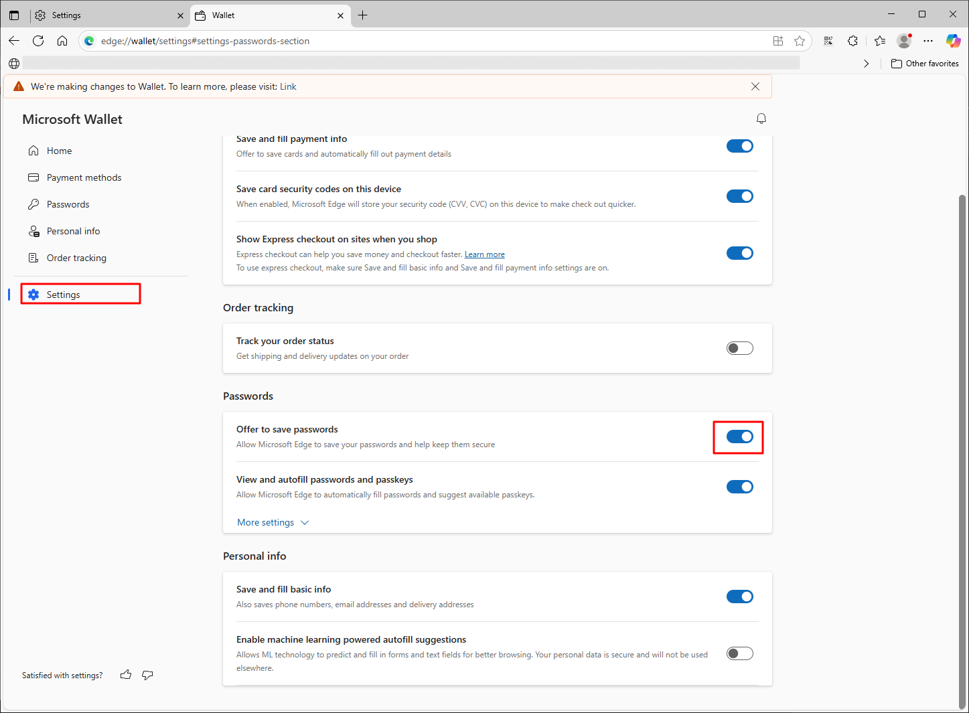The height and width of the screenshot is (713, 969).
Task: Switch to the Wallet browser tab
Action: 271,15
